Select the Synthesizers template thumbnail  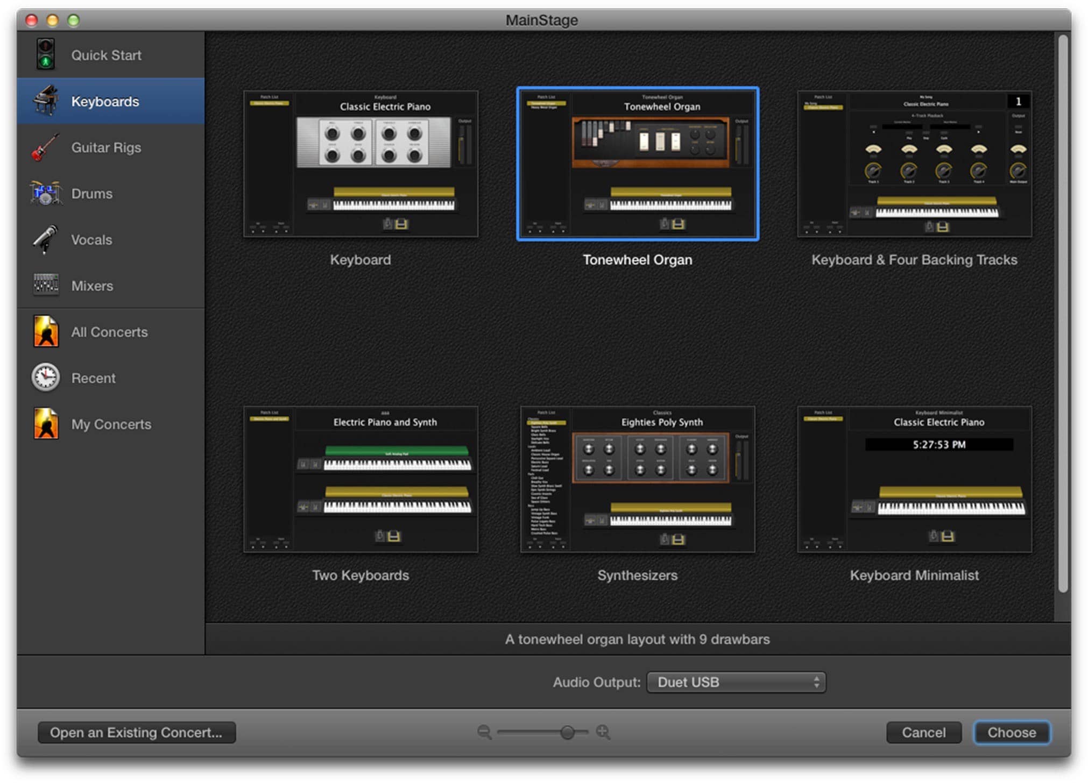click(638, 479)
